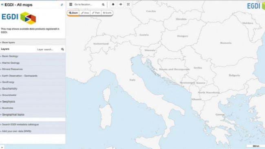
Task: Reset map orientation to North
Action: tap(107, 13)
